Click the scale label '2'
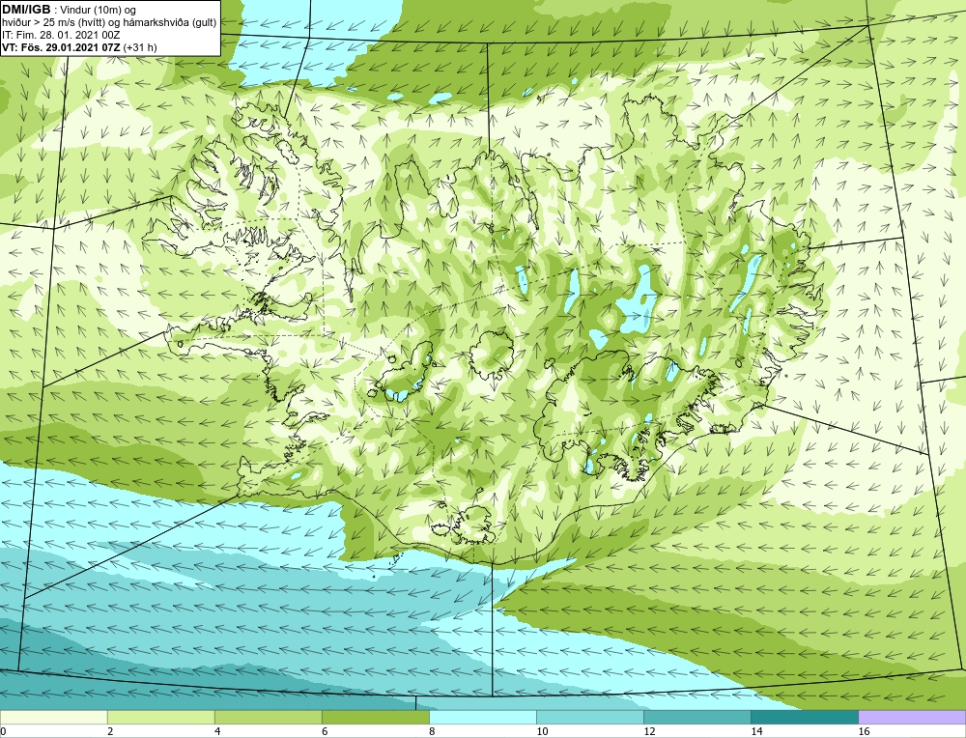The width and height of the screenshot is (966, 738). pos(110,731)
